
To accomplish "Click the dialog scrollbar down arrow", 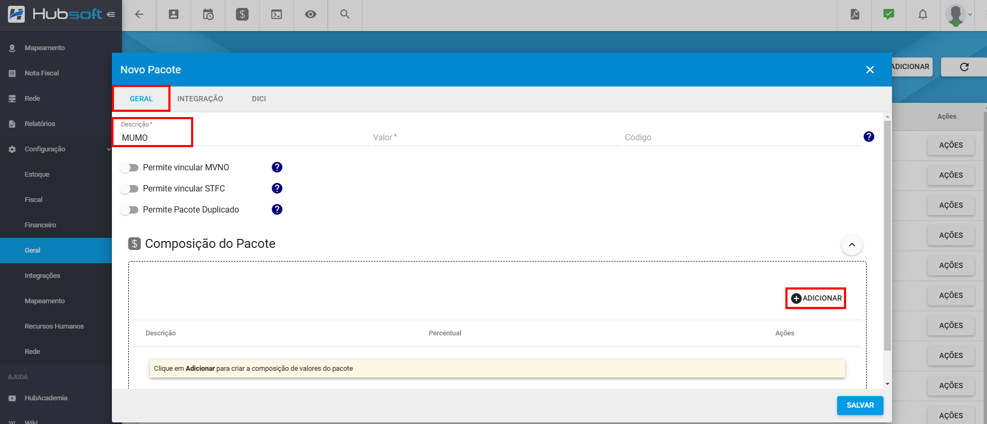I will (887, 384).
